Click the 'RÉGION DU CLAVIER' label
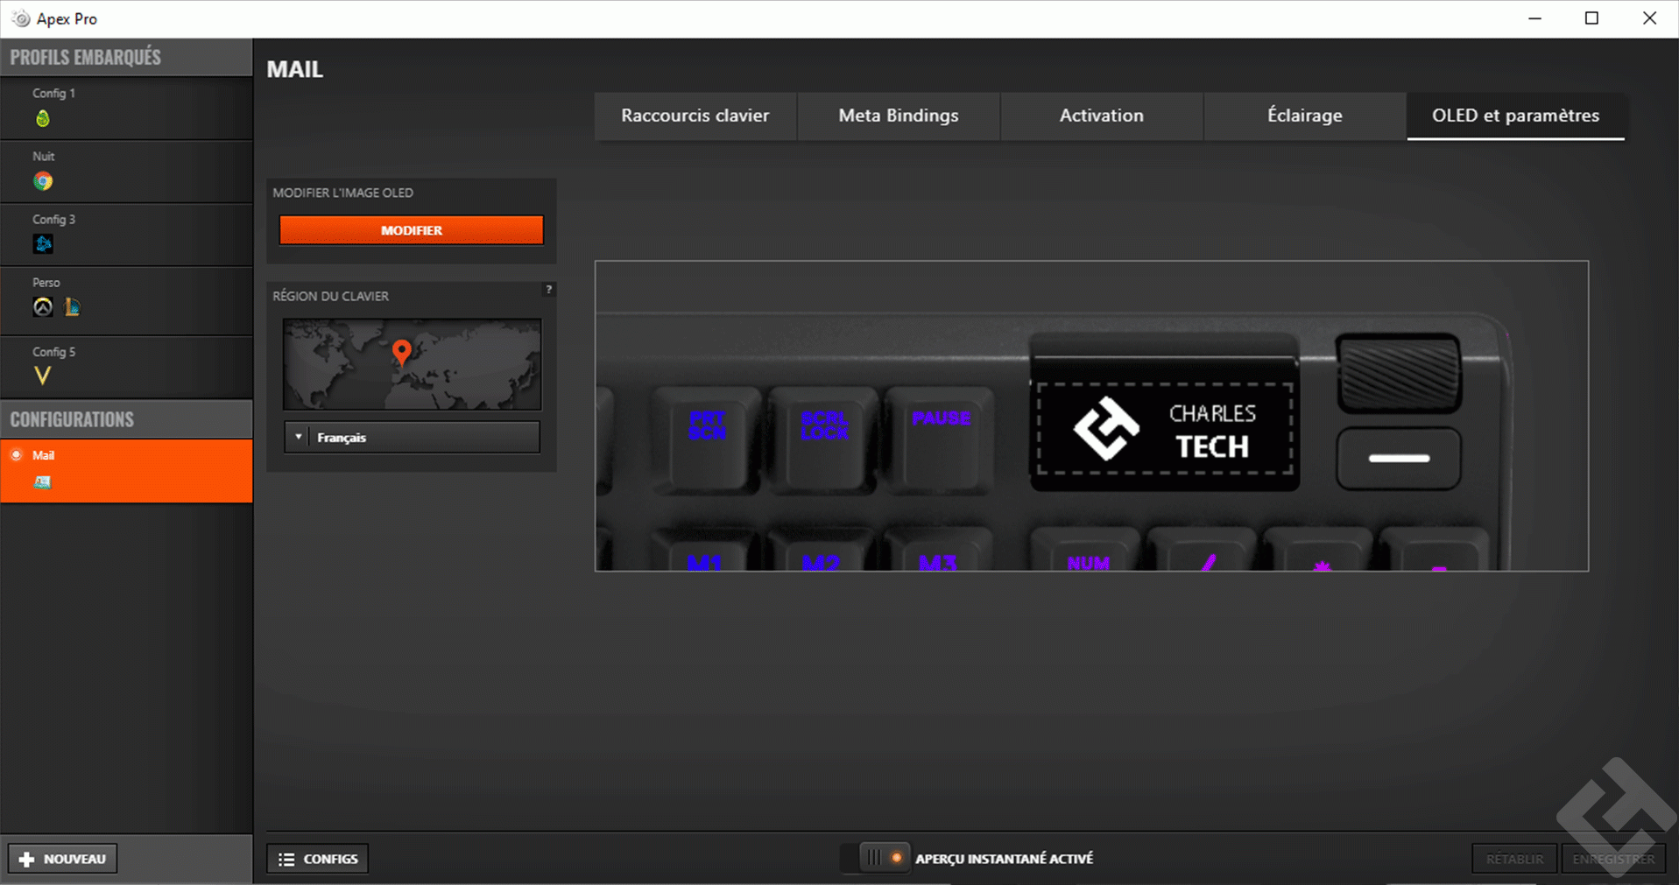 pyautogui.click(x=331, y=296)
